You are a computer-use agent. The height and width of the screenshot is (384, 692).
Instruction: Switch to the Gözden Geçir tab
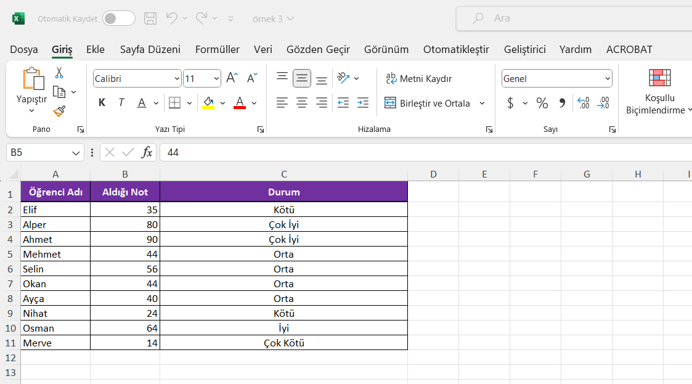click(318, 49)
